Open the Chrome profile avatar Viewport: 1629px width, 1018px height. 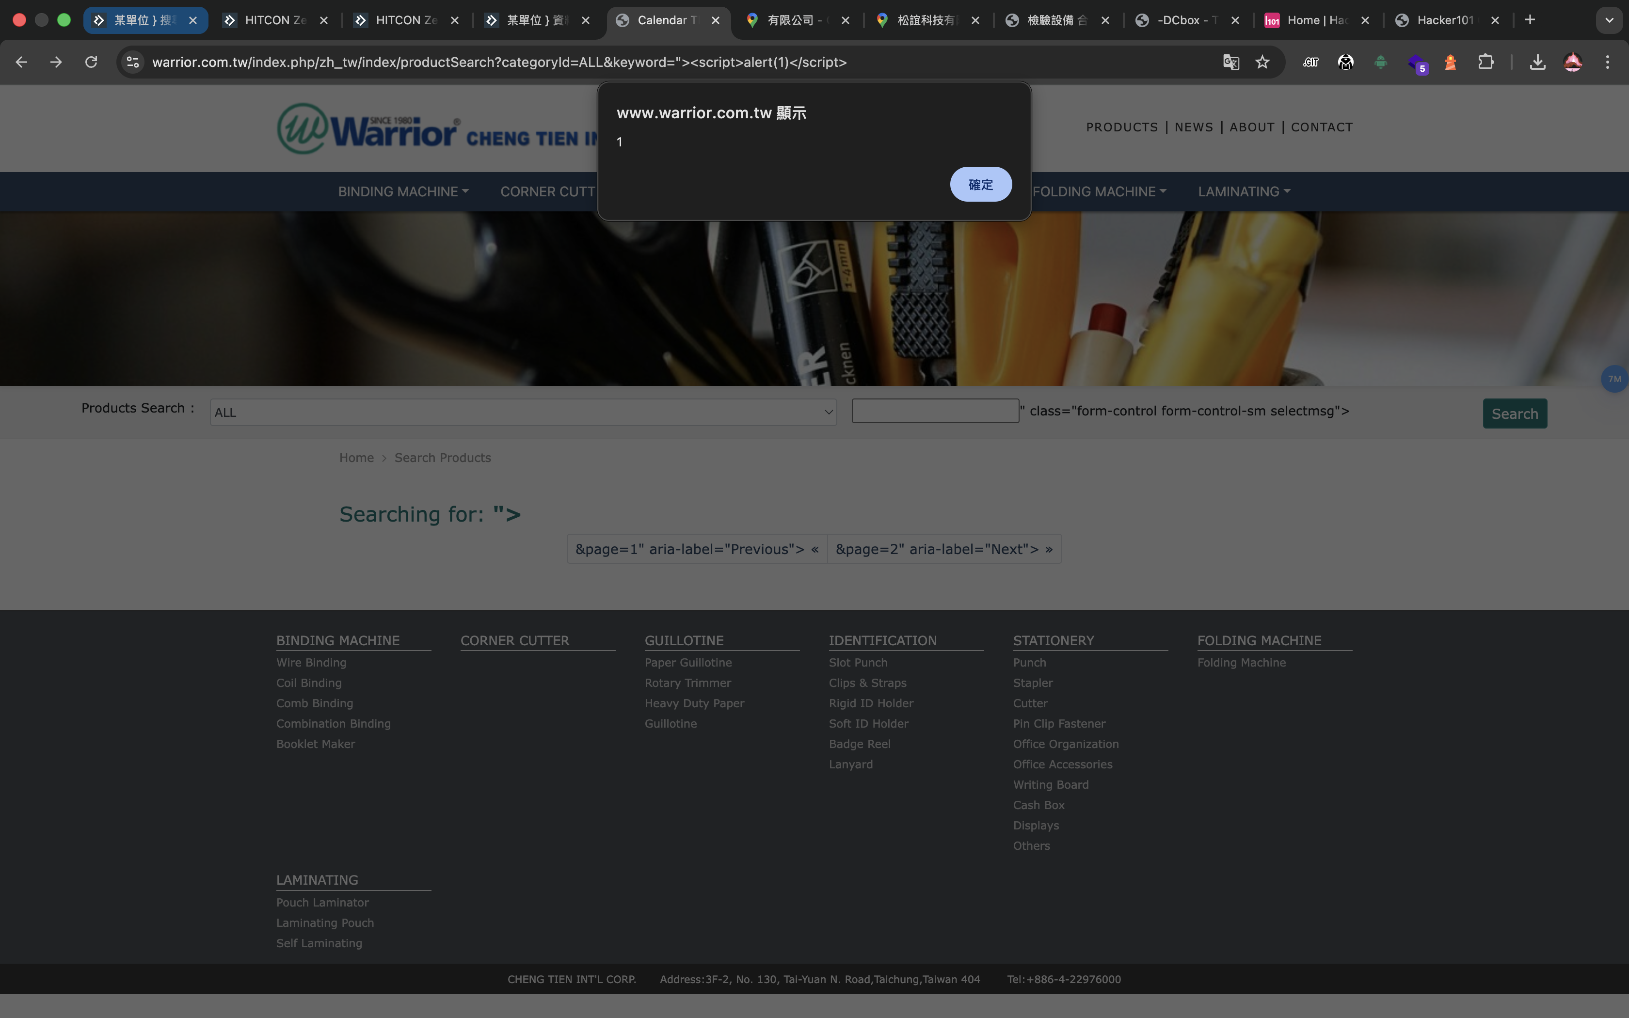coord(1572,62)
